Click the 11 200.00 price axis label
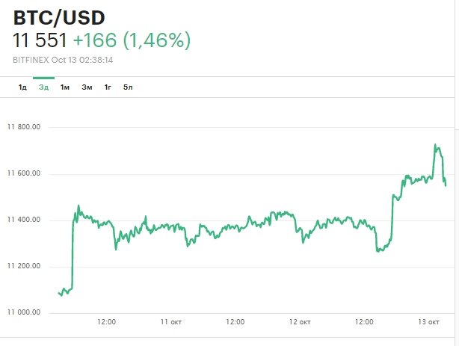 coord(25,267)
